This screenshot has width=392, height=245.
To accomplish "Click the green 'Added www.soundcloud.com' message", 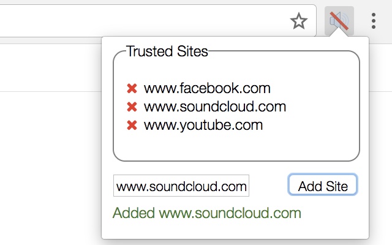I will point(207,213).
